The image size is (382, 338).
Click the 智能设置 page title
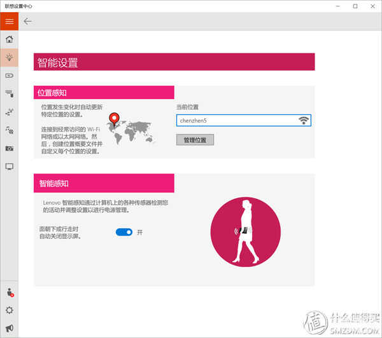click(57, 62)
